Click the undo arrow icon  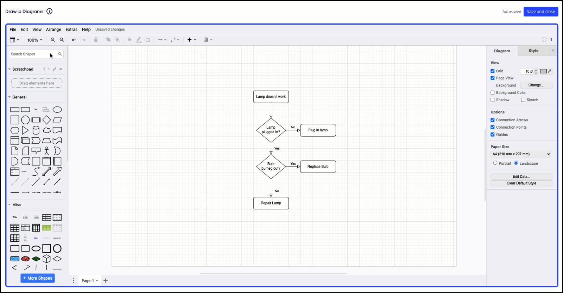(74, 40)
